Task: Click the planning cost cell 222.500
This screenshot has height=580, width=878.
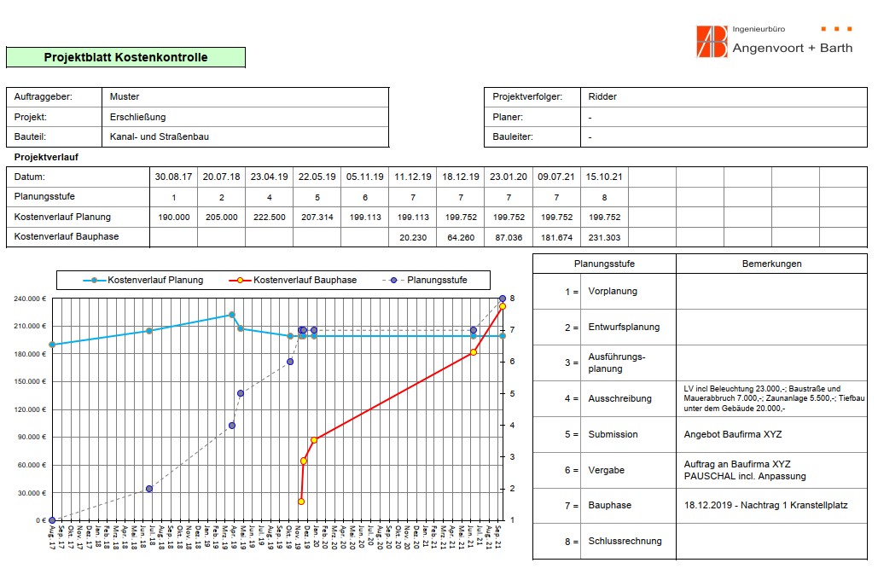Action: pyautogui.click(x=270, y=217)
